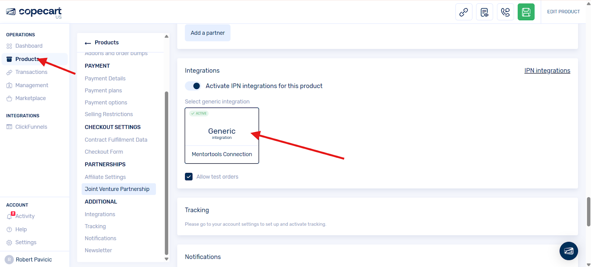591x267 pixels.
Task: Open the checkout preview document icon
Action: coord(484,12)
